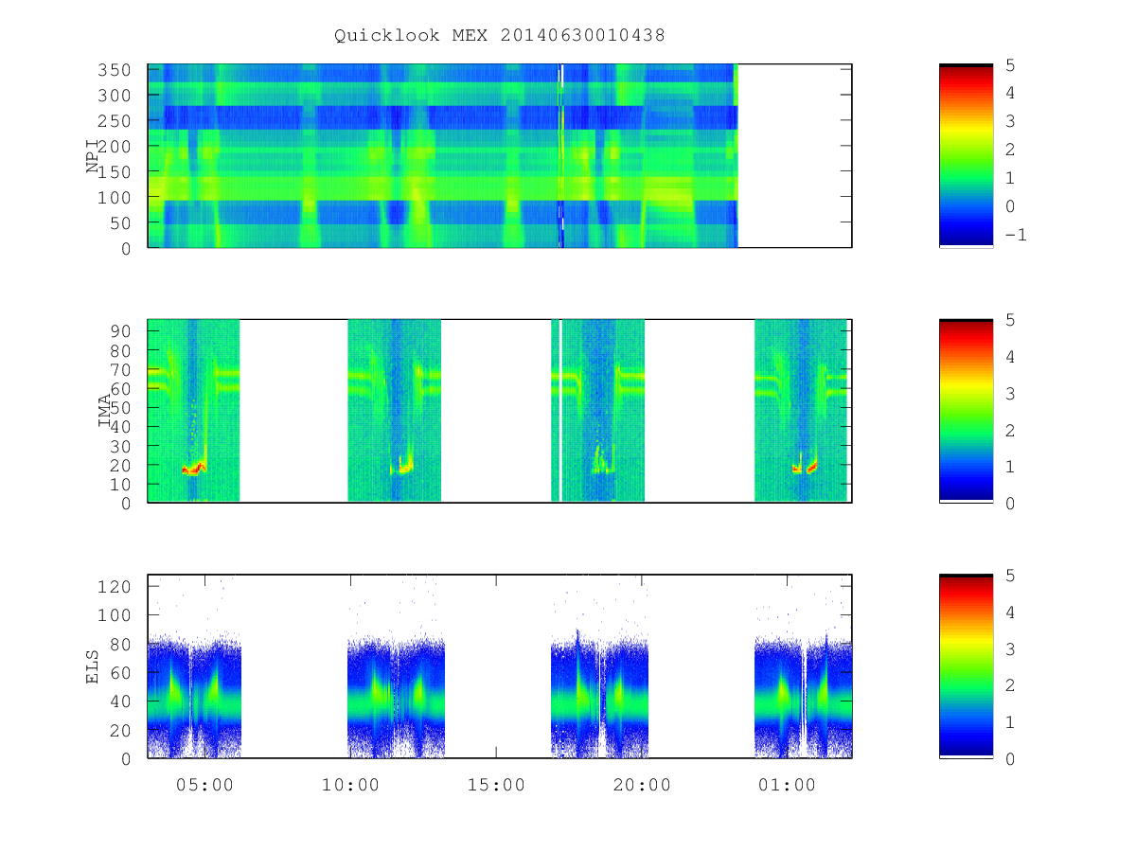1136x852 pixels.
Task: Click the 05:00 time axis label
Action: (204, 785)
